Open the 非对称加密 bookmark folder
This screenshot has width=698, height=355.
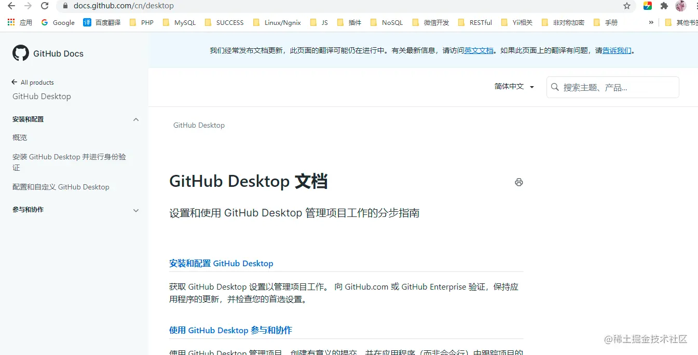point(563,22)
